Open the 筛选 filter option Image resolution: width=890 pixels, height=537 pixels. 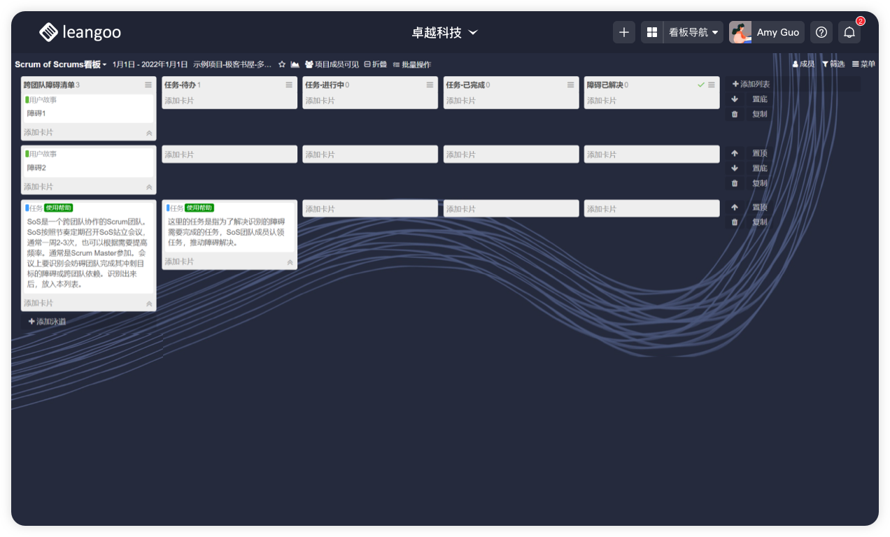coord(833,64)
